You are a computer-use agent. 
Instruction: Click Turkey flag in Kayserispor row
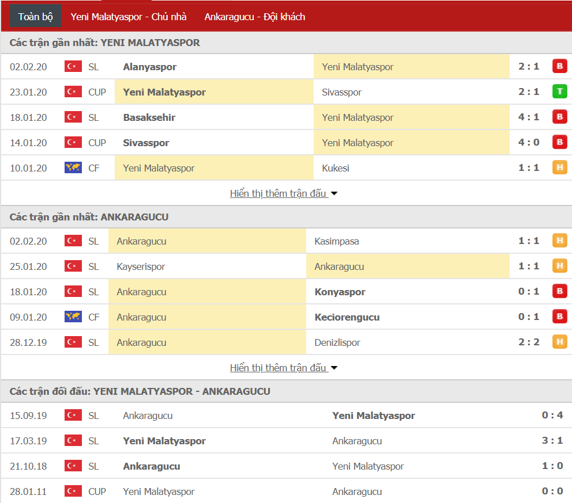(x=73, y=266)
